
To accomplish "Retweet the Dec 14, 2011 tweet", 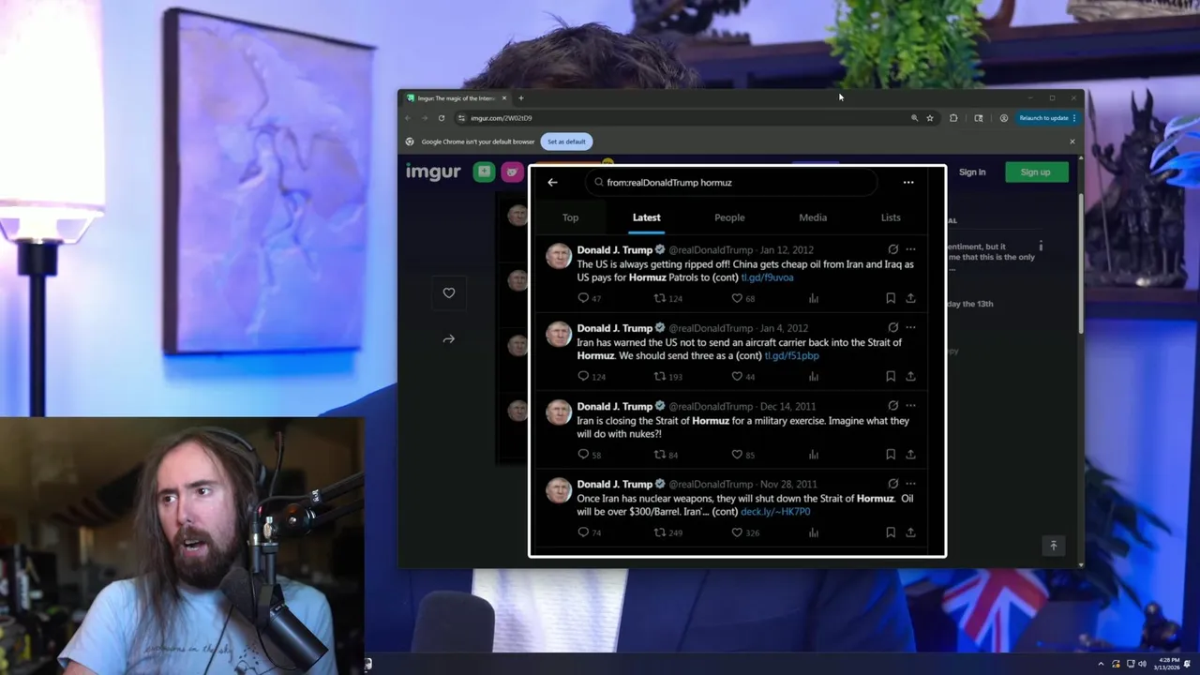I will (660, 455).
